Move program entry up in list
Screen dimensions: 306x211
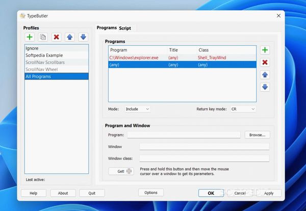[265, 75]
